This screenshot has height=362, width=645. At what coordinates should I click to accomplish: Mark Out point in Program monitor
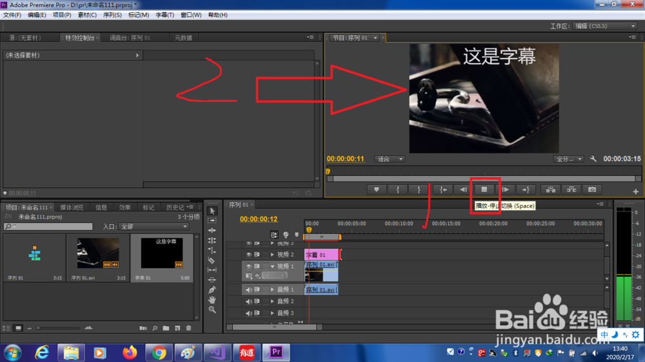click(x=419, y=189)
